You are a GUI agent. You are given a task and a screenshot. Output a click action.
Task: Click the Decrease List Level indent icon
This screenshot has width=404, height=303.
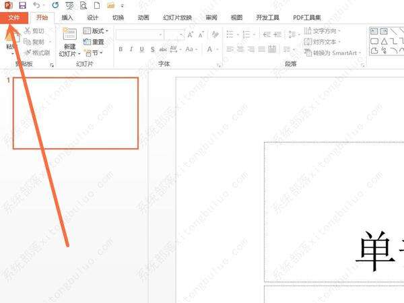267,34
